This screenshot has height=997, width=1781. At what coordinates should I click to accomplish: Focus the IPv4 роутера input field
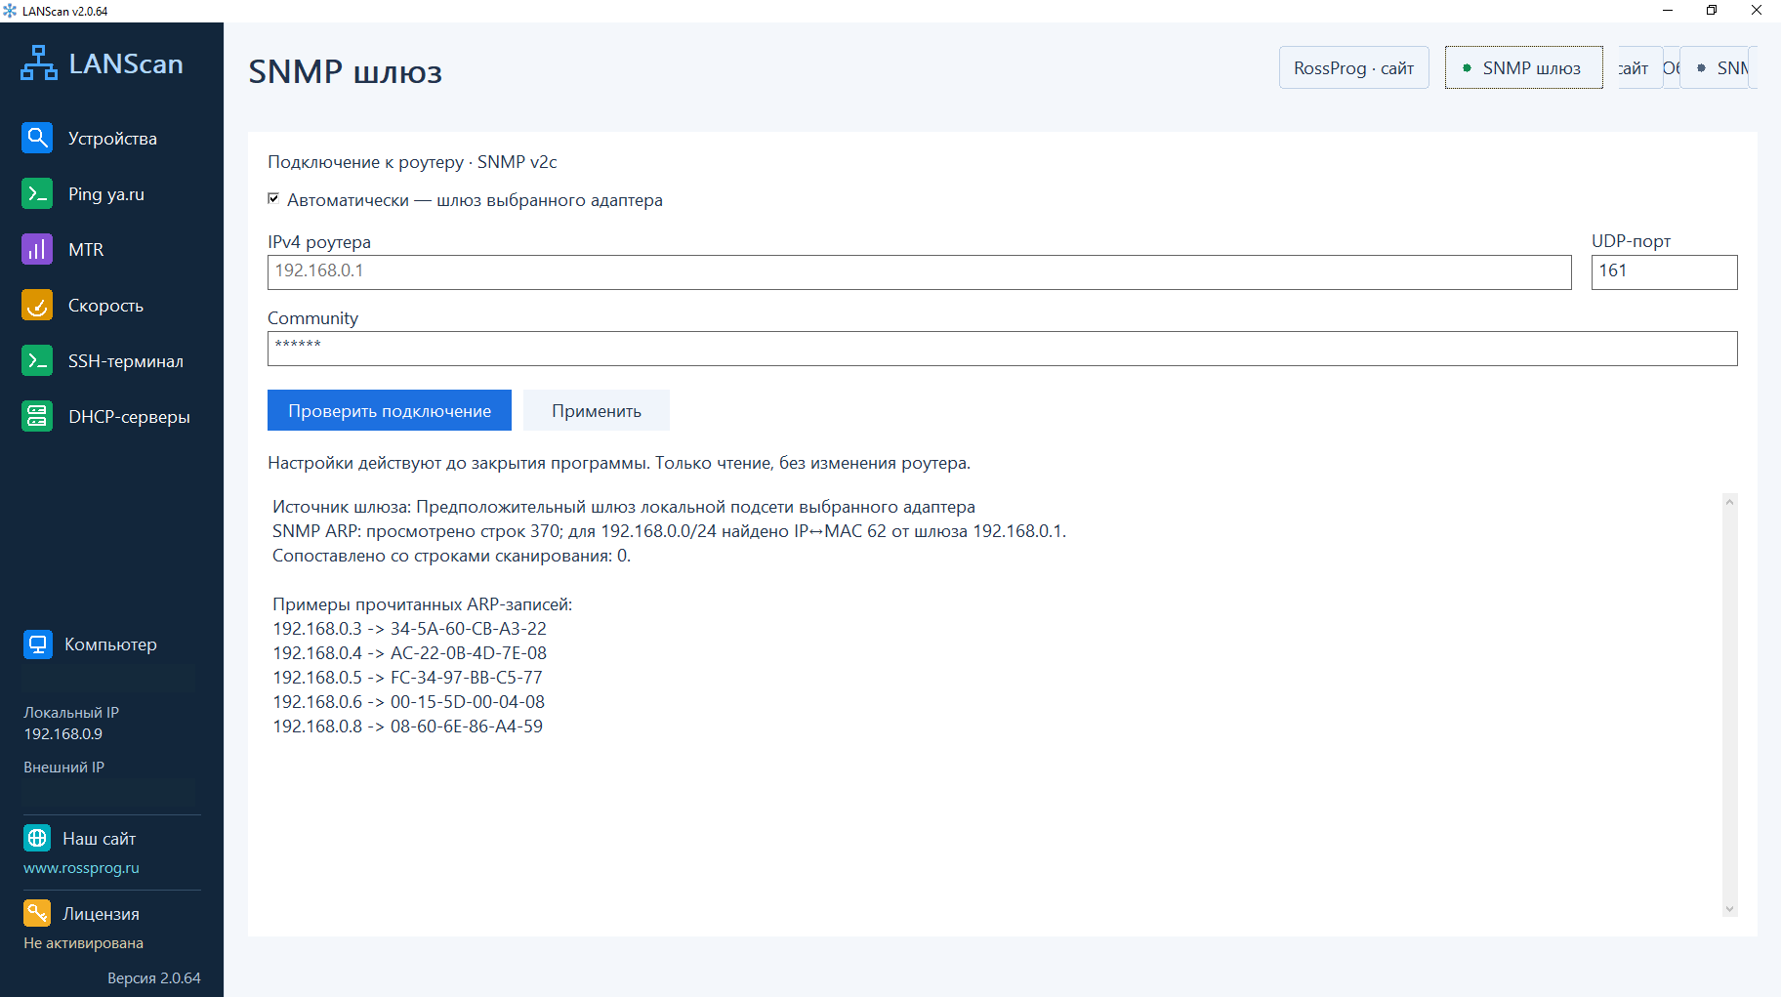click(x=920, y=271)
